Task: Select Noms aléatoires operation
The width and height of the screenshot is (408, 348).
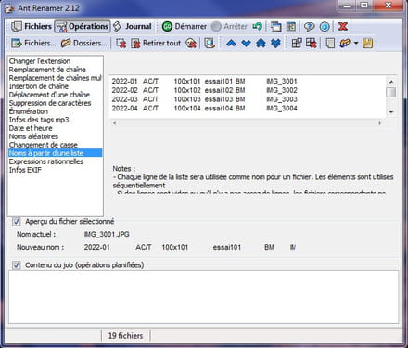Action: click(x=33, y=136)
